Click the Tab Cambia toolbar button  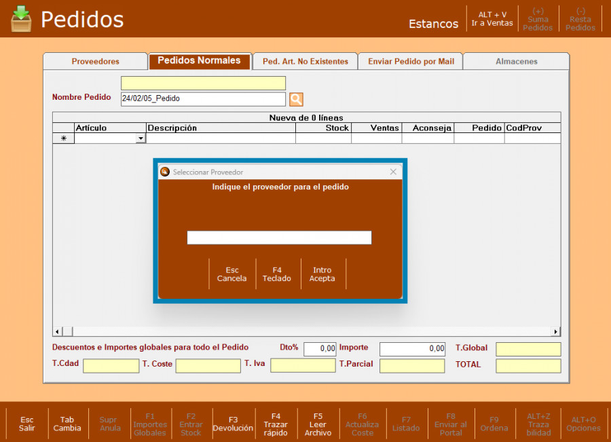click(67, 424)
